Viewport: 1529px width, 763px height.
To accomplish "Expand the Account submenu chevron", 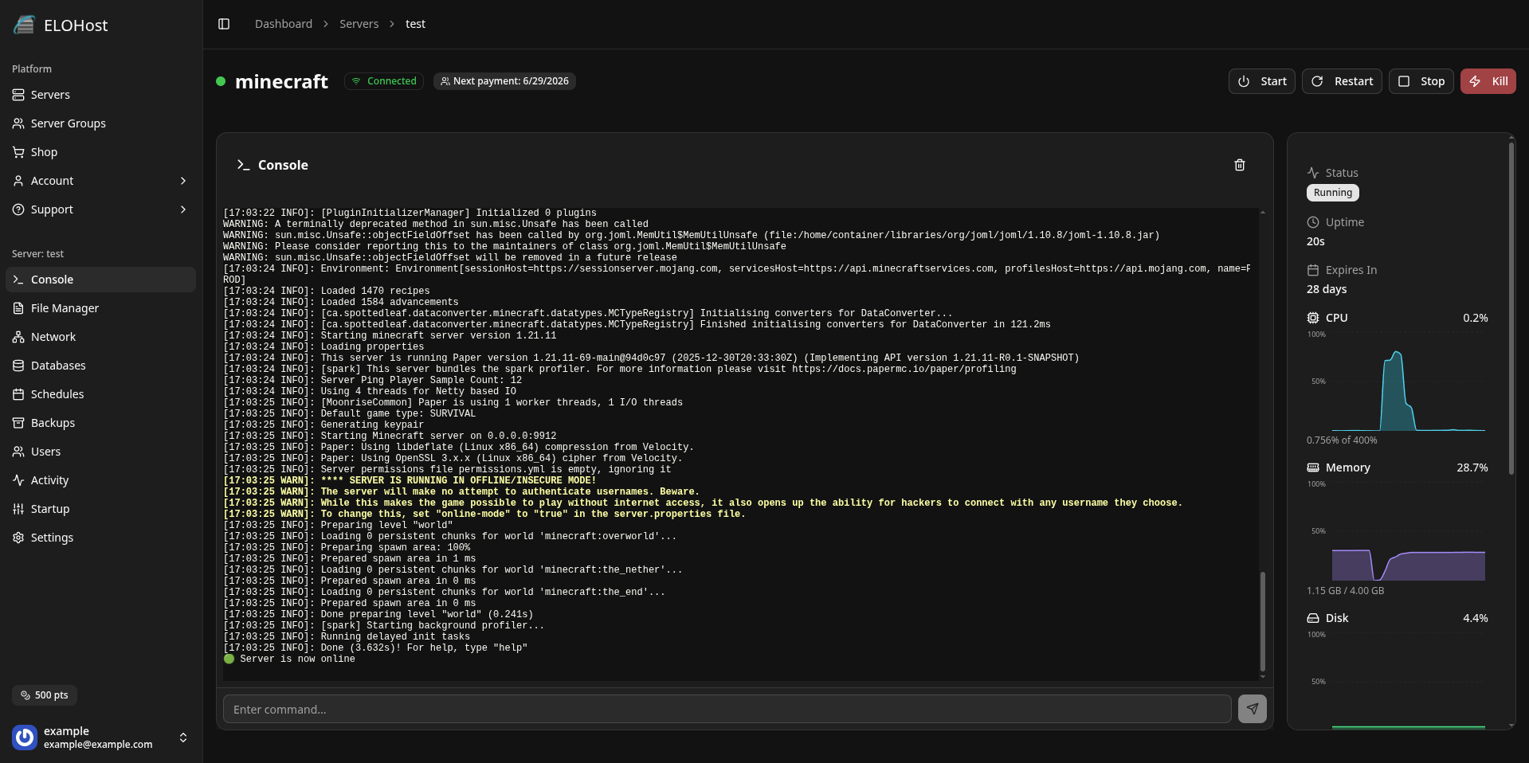I will click(x=183, y=181).
